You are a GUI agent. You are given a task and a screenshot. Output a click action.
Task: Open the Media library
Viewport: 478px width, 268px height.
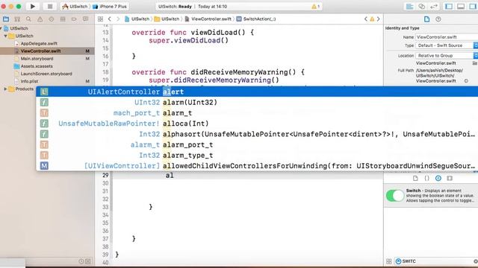pos(450,179)
